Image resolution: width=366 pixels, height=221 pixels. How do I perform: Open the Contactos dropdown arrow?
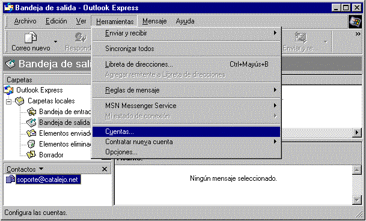[41, 169]
